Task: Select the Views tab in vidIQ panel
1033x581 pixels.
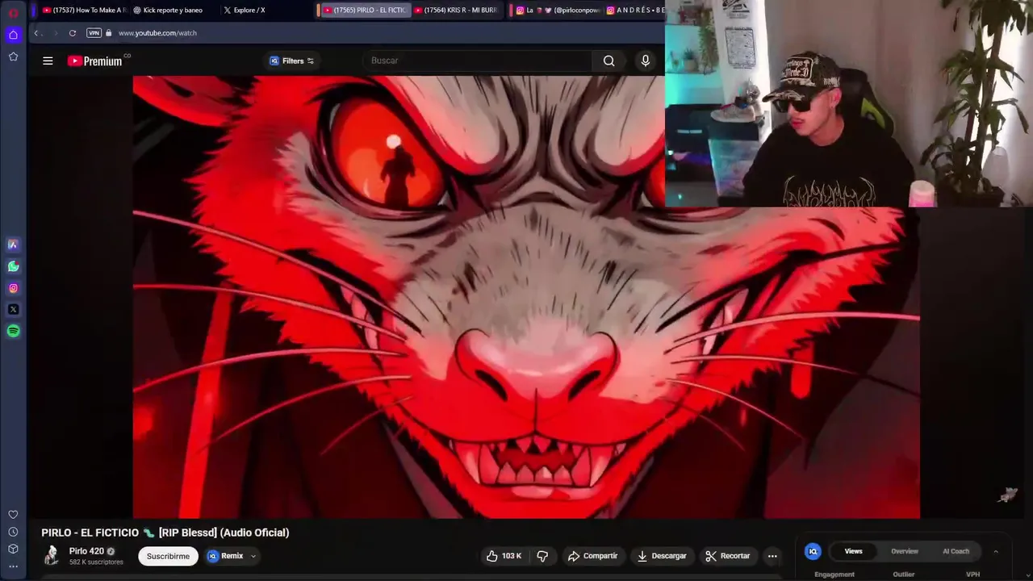Action: click(853, 551)
